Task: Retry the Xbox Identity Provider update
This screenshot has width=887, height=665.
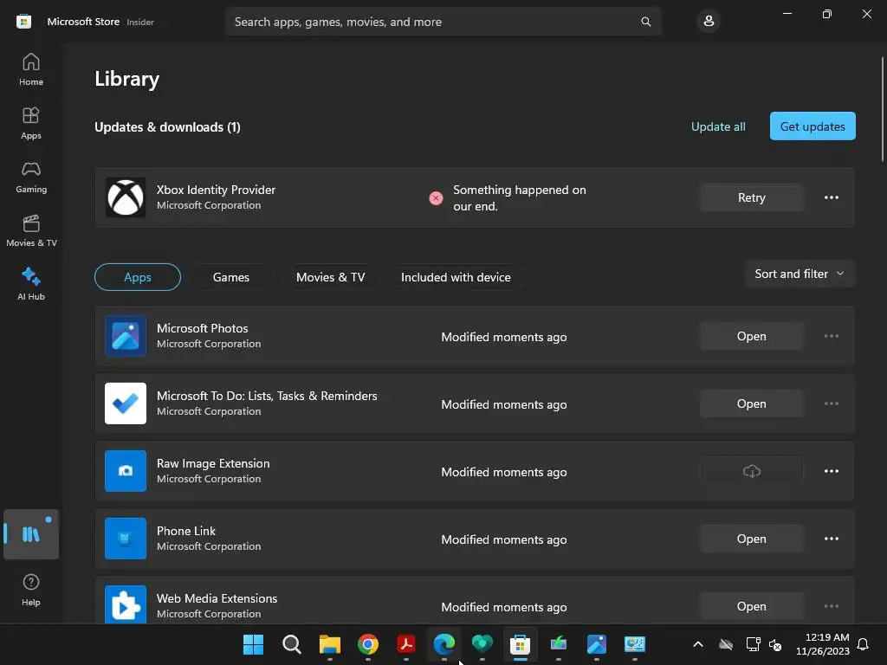Action: (751, 197)
